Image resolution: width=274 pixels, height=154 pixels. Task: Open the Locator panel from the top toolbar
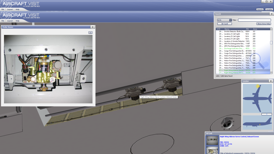269,9
